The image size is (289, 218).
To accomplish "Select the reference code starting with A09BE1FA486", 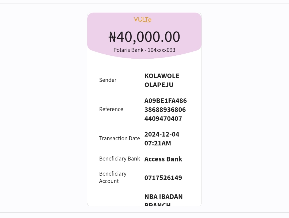I will coord(166,110).
